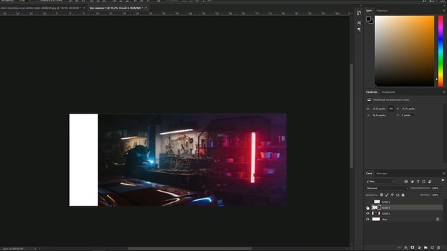Open the Color panel options menu
This screenshot has height=251, width=447.
[444, 10]
